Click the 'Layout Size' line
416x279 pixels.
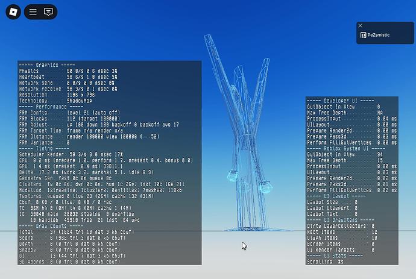coord(332,202)
